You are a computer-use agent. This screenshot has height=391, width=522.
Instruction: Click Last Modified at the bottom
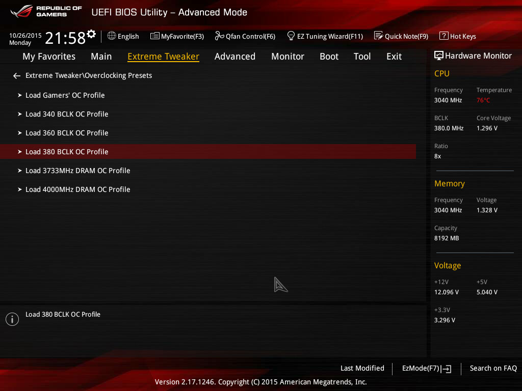pyautogui.click(x=362, y=368)
